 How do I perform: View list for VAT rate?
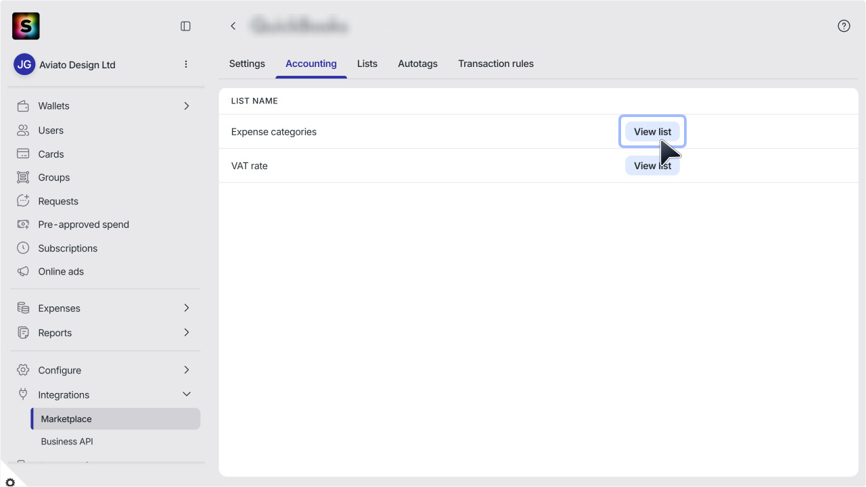point(652,166)
